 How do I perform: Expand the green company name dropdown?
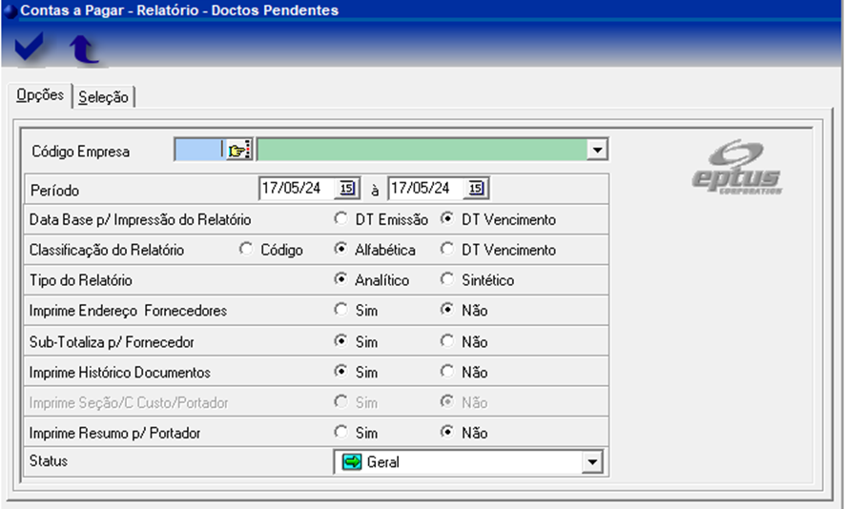pyautogui.click(x=597, y=151)
